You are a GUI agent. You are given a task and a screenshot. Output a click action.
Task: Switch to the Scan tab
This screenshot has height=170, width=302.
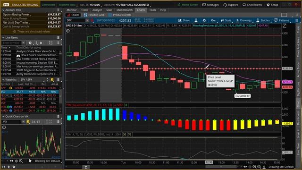(x=109, y=10)
